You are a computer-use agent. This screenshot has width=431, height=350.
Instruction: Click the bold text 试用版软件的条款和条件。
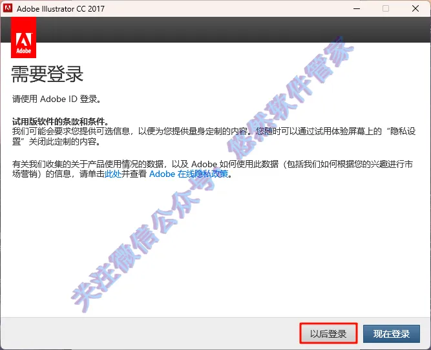(x=61, y=121)
